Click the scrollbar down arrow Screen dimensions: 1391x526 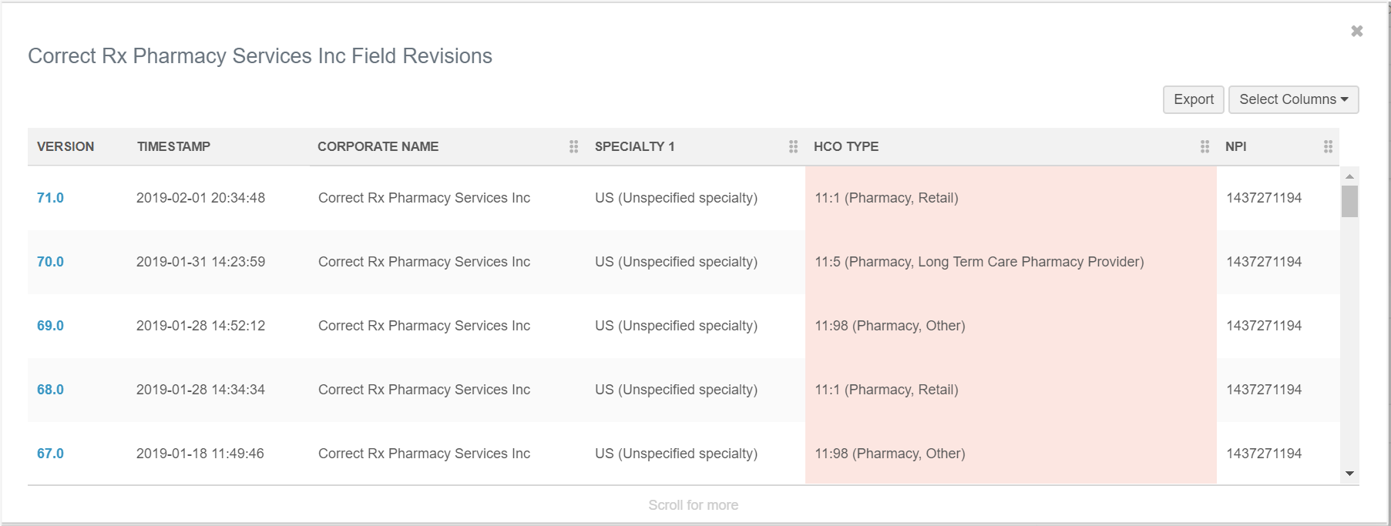(1349, 474)
